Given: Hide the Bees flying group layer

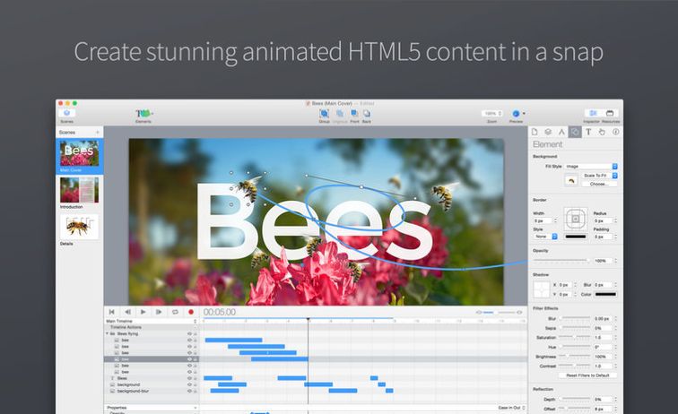Looking at the screenshot, I should coord(189,333).
